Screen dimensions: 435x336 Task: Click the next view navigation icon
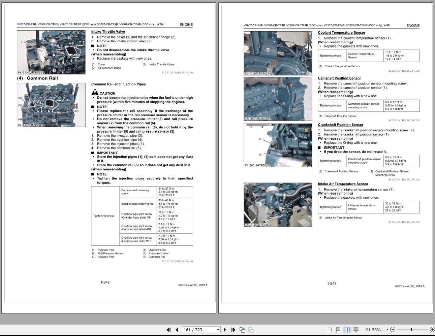click(x=251, y=330)
